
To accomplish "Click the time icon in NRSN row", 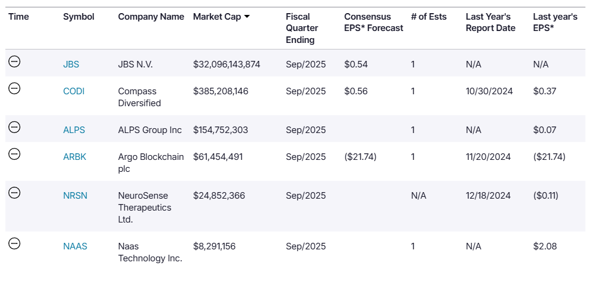I will [x=15, y=193].
